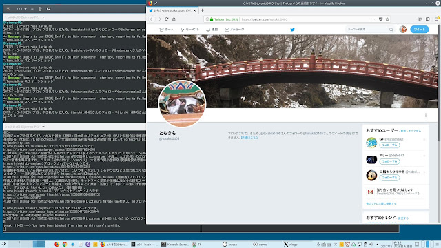This screenshot has height=248, width=441.
Task: Click the Bluetooth tray icon
Action: (336, 245)
